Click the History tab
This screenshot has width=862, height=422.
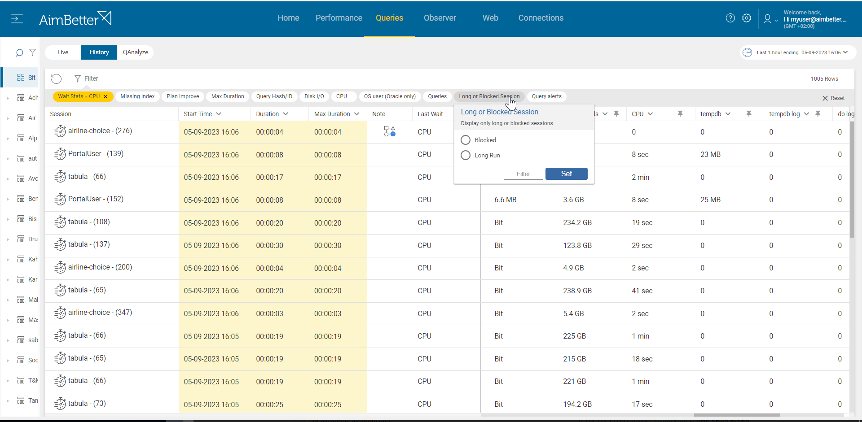coord(99,52)
